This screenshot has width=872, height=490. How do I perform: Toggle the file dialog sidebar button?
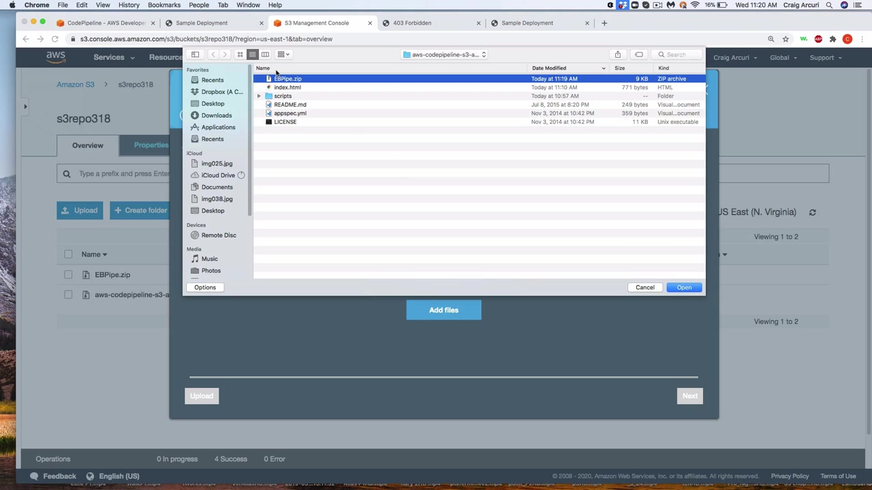click(x=195, y=54)
